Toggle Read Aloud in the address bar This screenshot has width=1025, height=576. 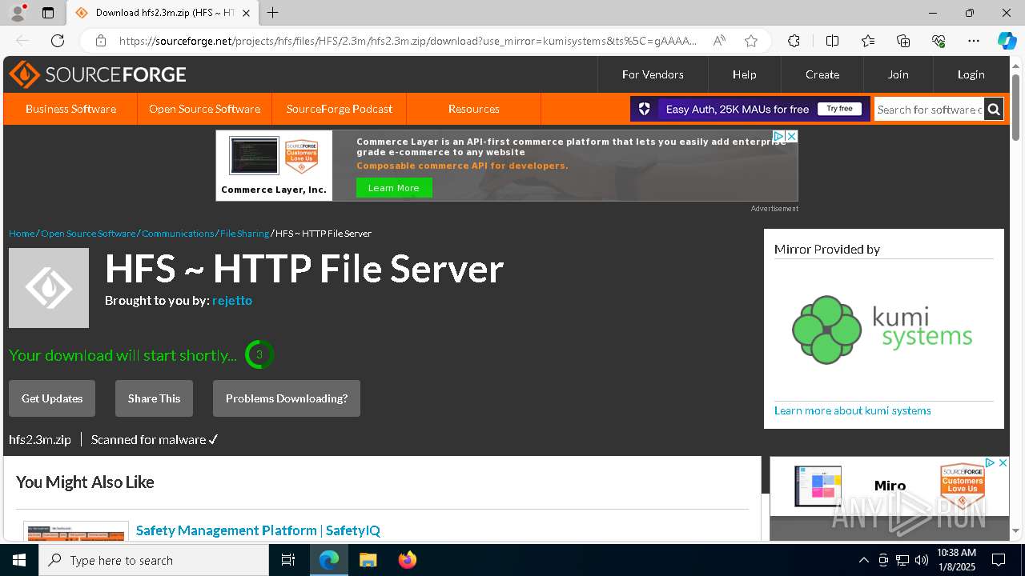[720, 41]
